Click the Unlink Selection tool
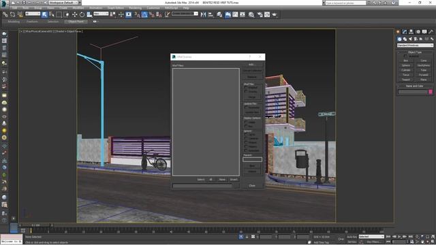The width and height of the screenshot is (436, 245). [x=12, y=14]
